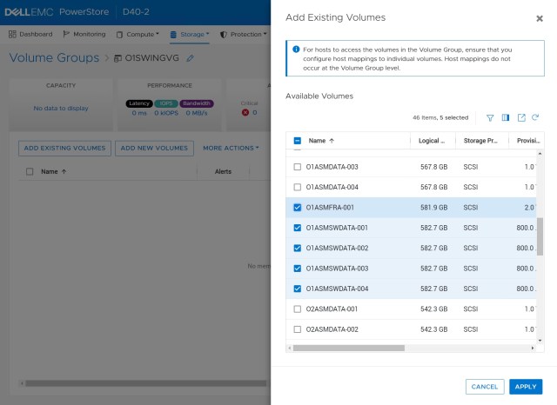Check the O1ASMDATA-004 volume checkbox

pyautogui.click(x=298, y=187)
